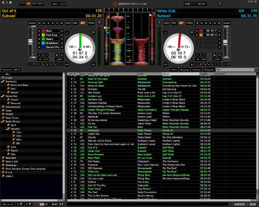Select the Valley Dub track row
The image size is (259, 207).
162,151
